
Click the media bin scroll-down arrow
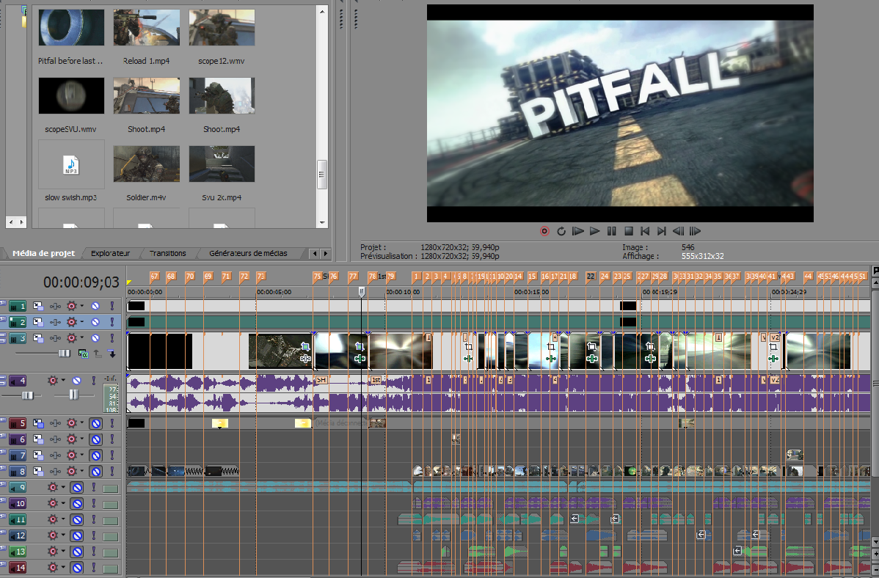(322, 222)
